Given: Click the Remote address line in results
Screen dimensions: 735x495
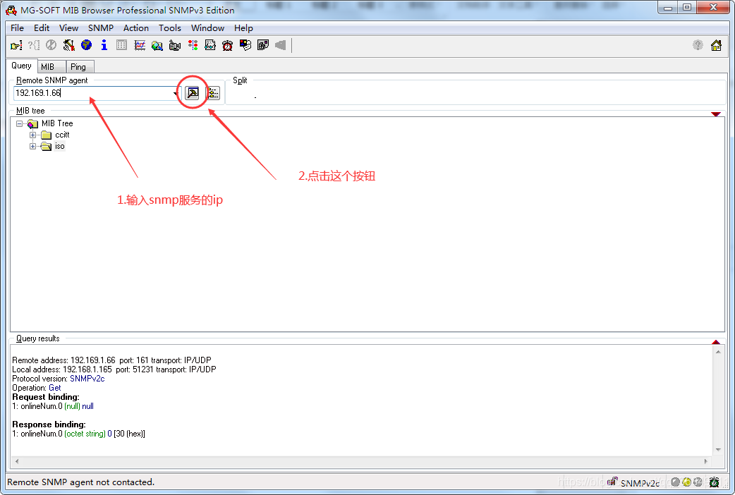Looking at the screenshot, I should pos(111,360).
